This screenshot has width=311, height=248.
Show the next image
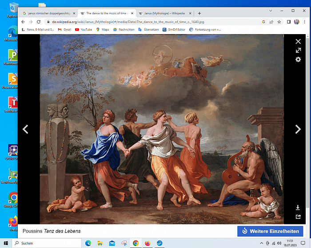[x=298, y=129]
